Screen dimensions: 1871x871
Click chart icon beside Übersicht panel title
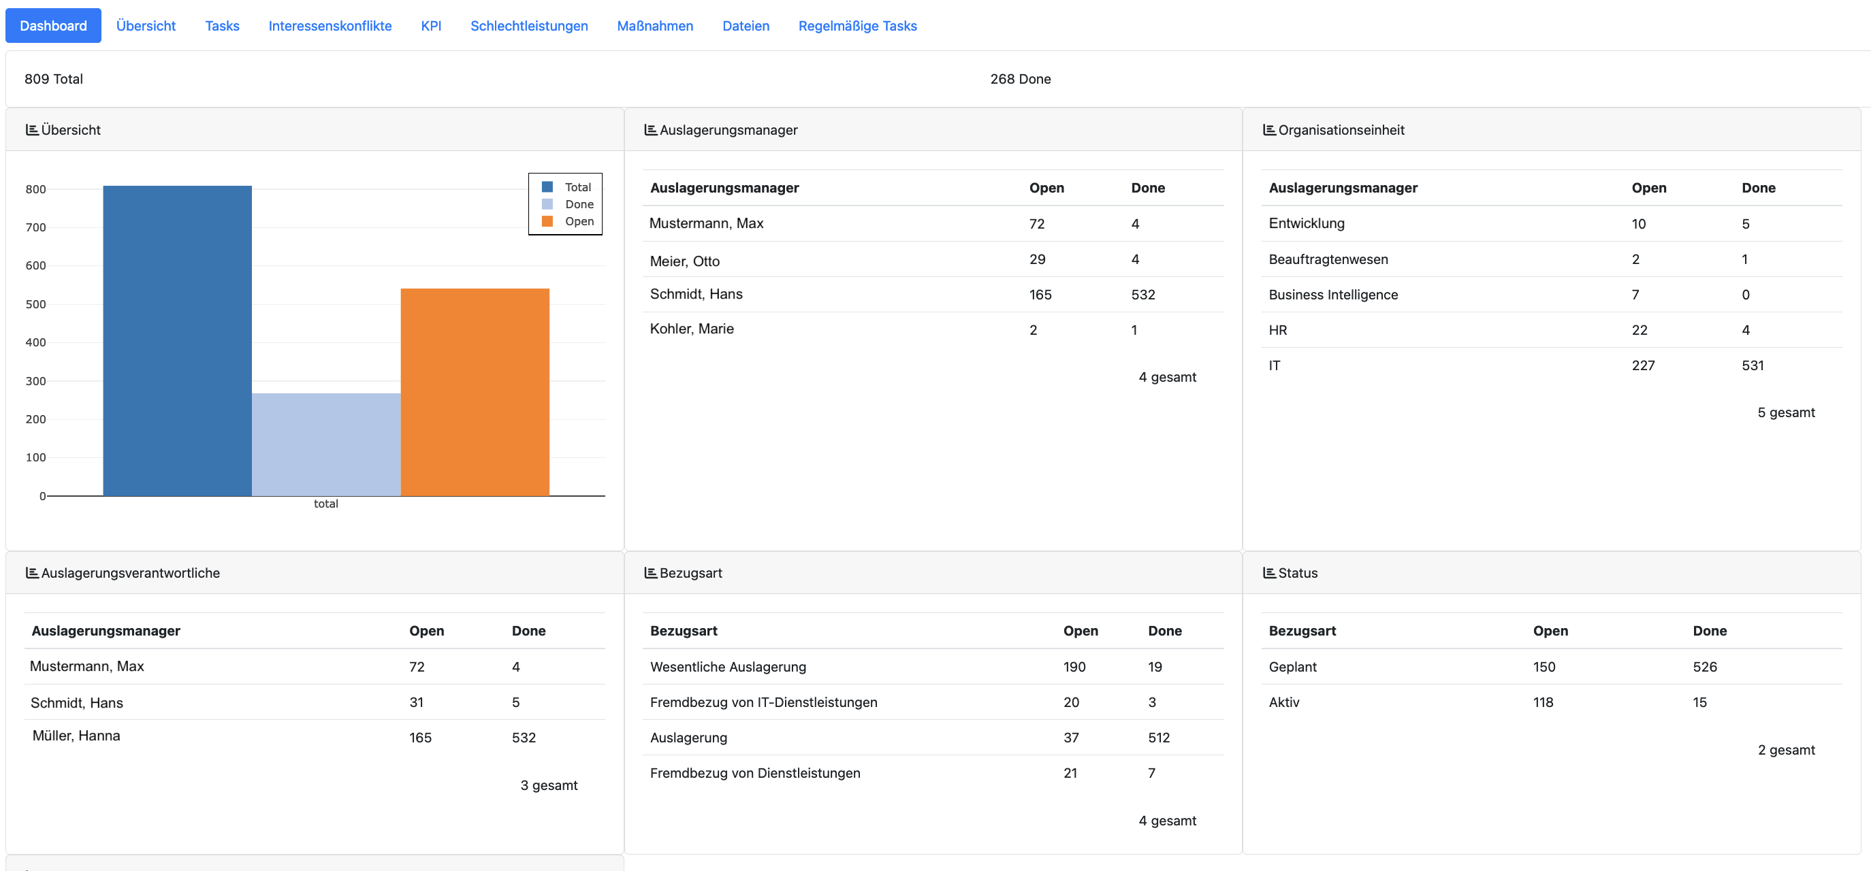point(32,130)
